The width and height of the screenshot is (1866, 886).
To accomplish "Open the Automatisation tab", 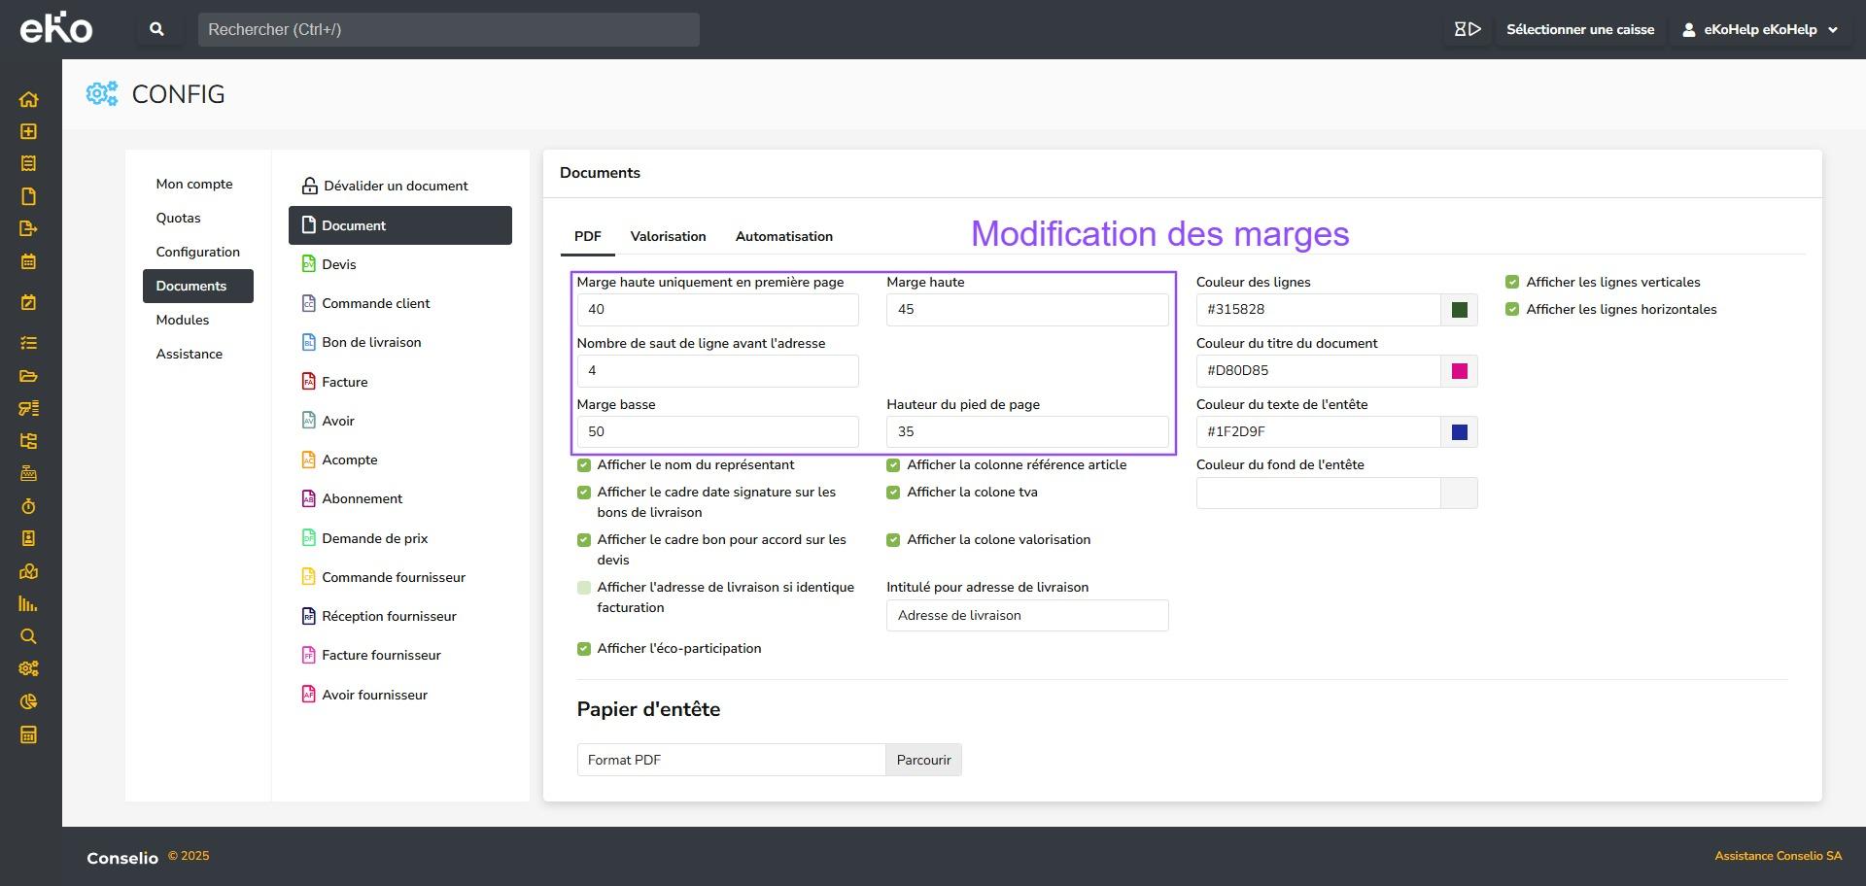I will click(783, 236).
